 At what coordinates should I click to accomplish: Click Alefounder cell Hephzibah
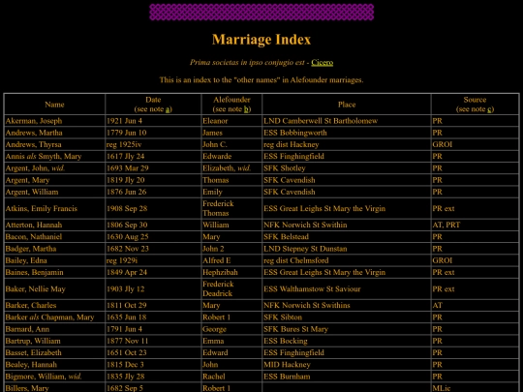pyautogui.click(x=220, y=272)
